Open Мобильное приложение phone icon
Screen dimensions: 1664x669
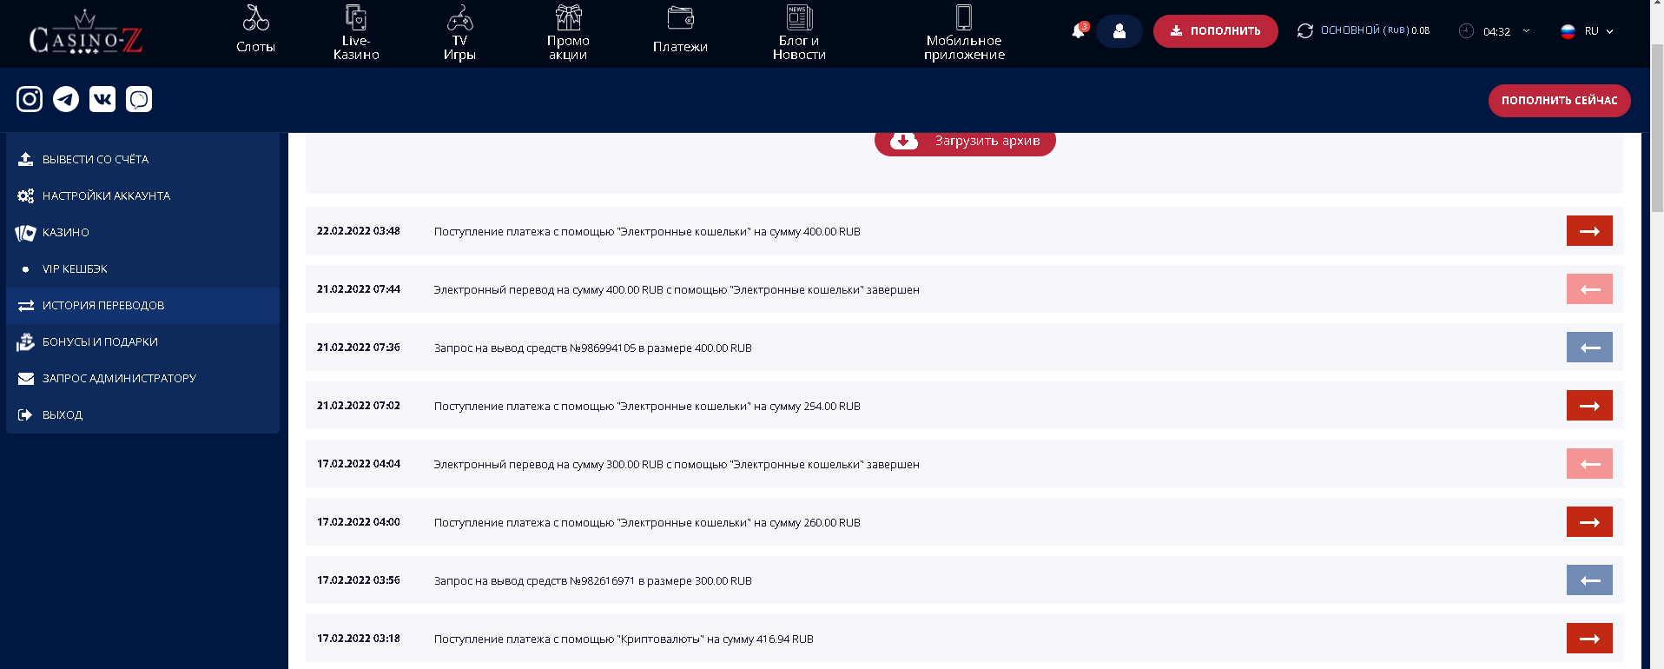[964, 17]
